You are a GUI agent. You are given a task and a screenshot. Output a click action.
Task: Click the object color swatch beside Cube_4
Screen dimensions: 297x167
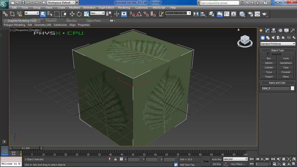coord(293,88)
